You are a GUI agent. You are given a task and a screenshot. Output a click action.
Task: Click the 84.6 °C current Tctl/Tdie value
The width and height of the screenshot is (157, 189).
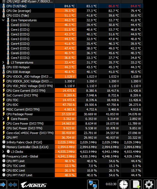coord(70,6)
